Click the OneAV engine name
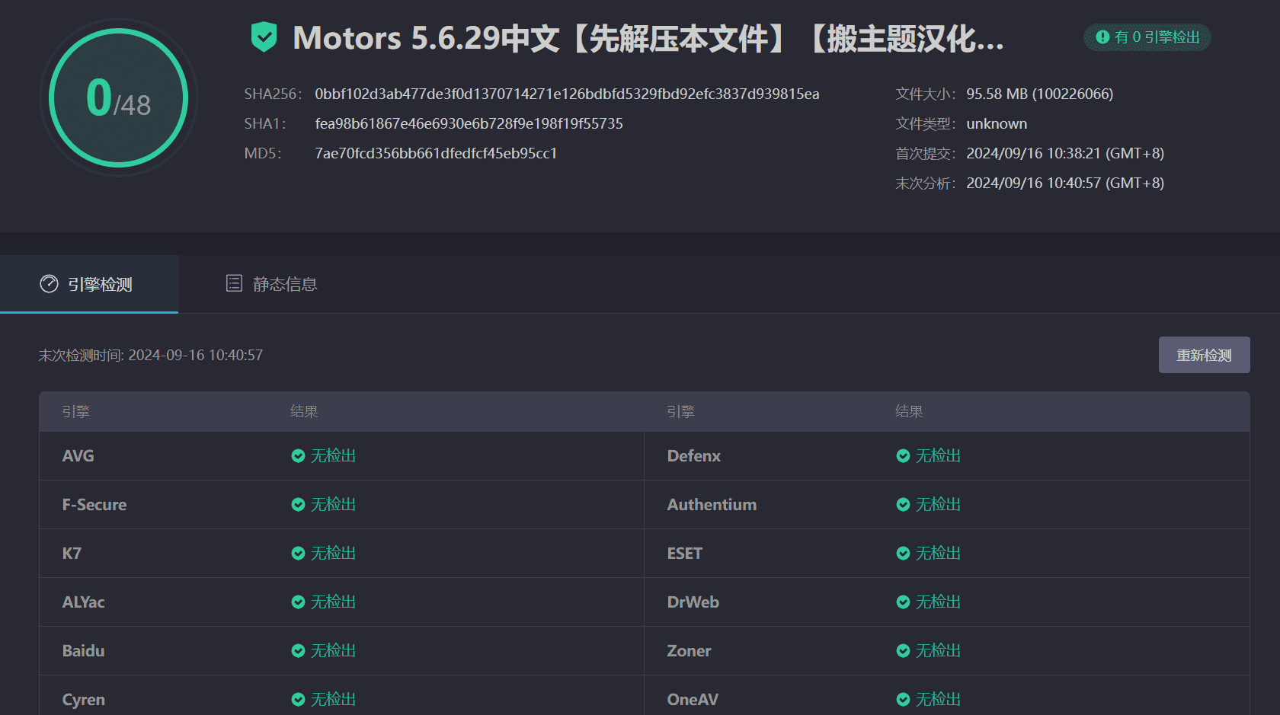1280x715 pixels. [693, 699]
